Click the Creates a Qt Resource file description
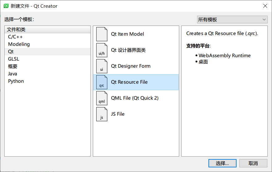Screen dimensions: 272x172 pyautogui.click(x=222, y=34)
